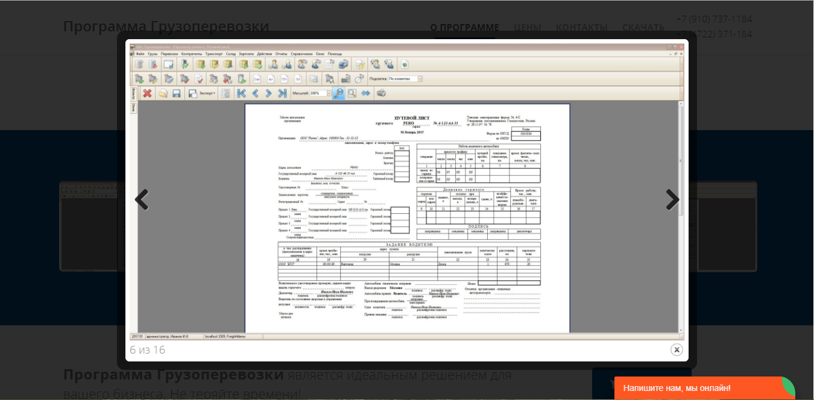The width and height of the screenshot is (814, 400).
Task: Open the Перевозки menu
Action: 169,54
